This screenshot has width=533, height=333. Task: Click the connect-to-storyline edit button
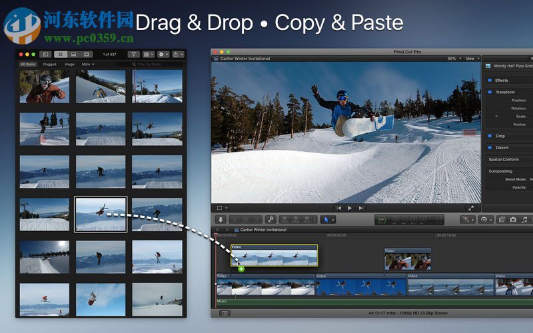coord(284,220)
